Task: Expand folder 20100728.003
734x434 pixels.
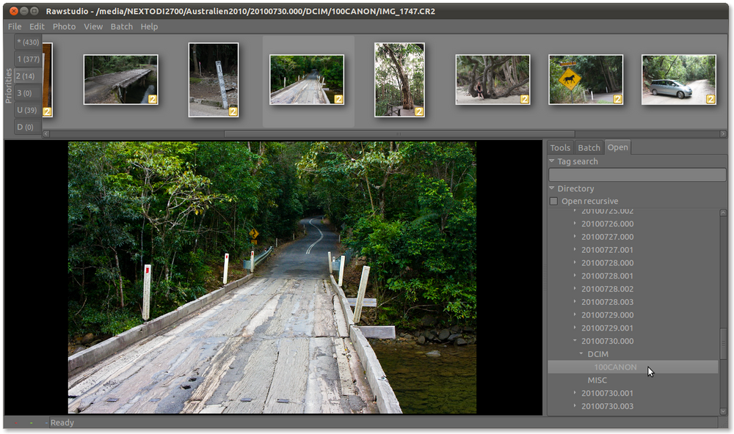Action: tap(575, 302)
